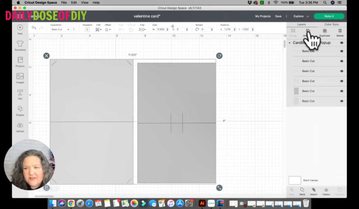
Task: Click the X position input field
Action: tap(228, 29)
